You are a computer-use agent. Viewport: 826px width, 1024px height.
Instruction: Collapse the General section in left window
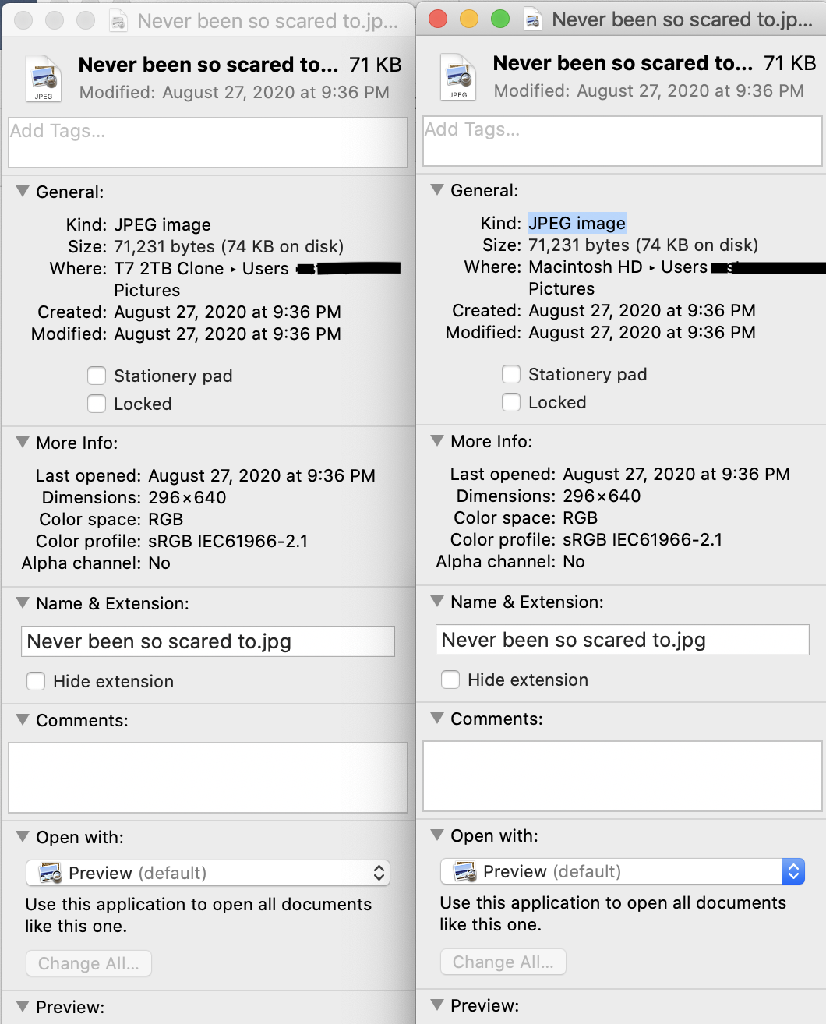click(x=23, y=192)
